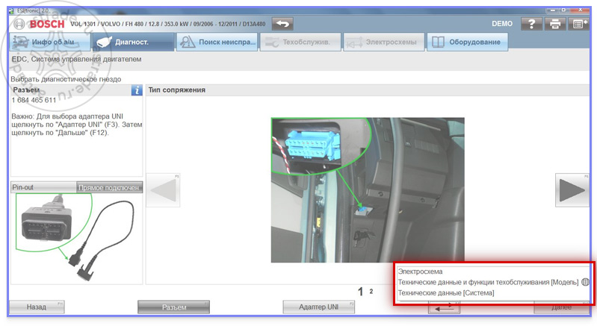Go to next image with right arrow
Screen dimensions: 597x326
coord(572,190)
